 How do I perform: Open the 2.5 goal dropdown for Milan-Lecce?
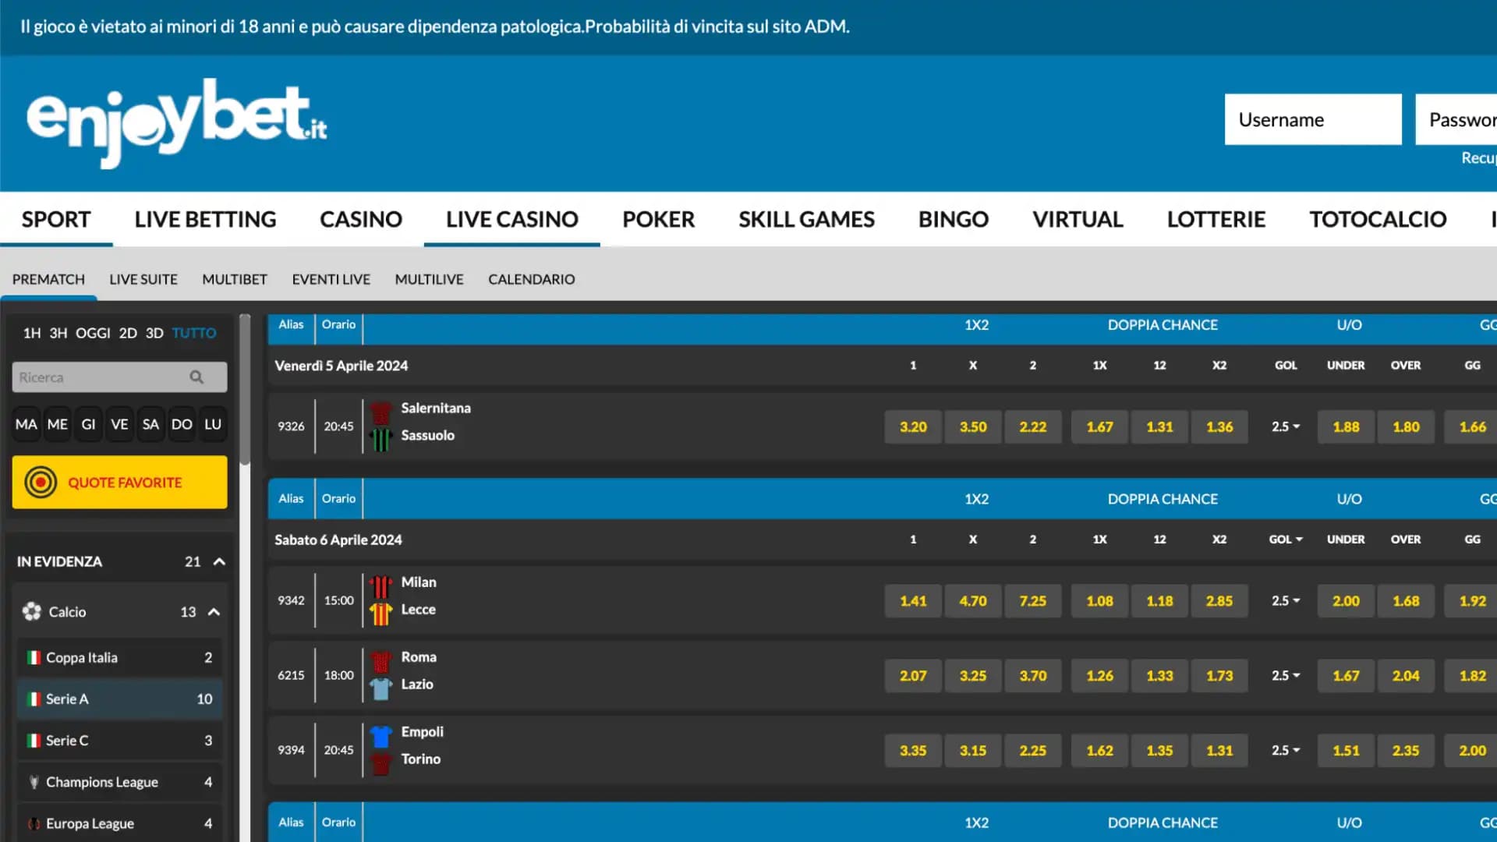click(1285, 600)
